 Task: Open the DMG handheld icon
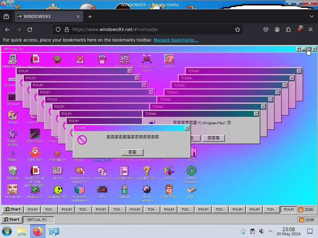tap(191, 192)
